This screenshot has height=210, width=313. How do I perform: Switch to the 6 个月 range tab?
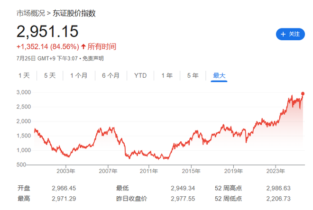[111, 75]
